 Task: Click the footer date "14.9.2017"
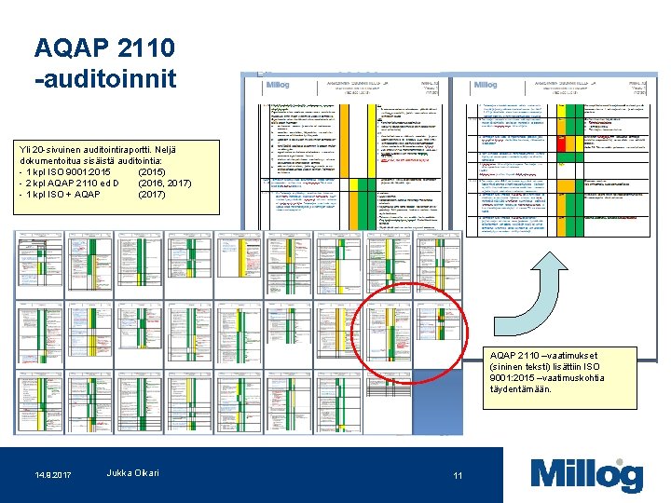53,475
